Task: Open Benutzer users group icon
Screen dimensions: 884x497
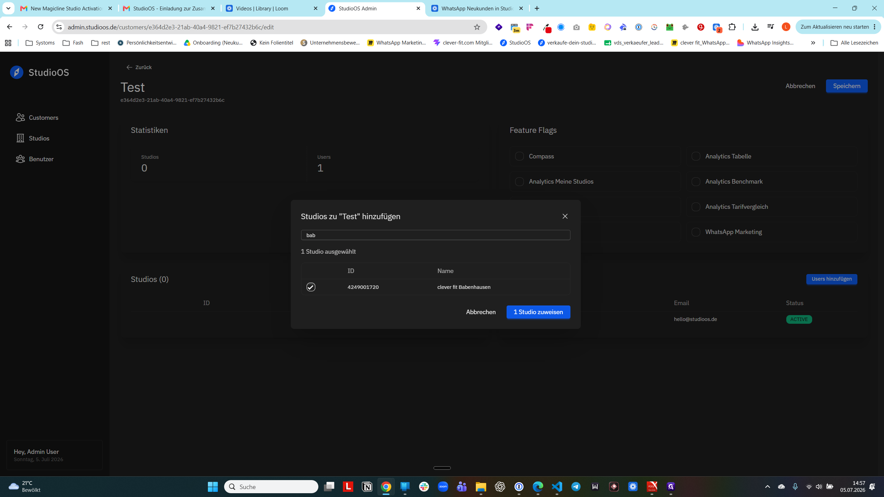Action: click(x=20, y=159)
